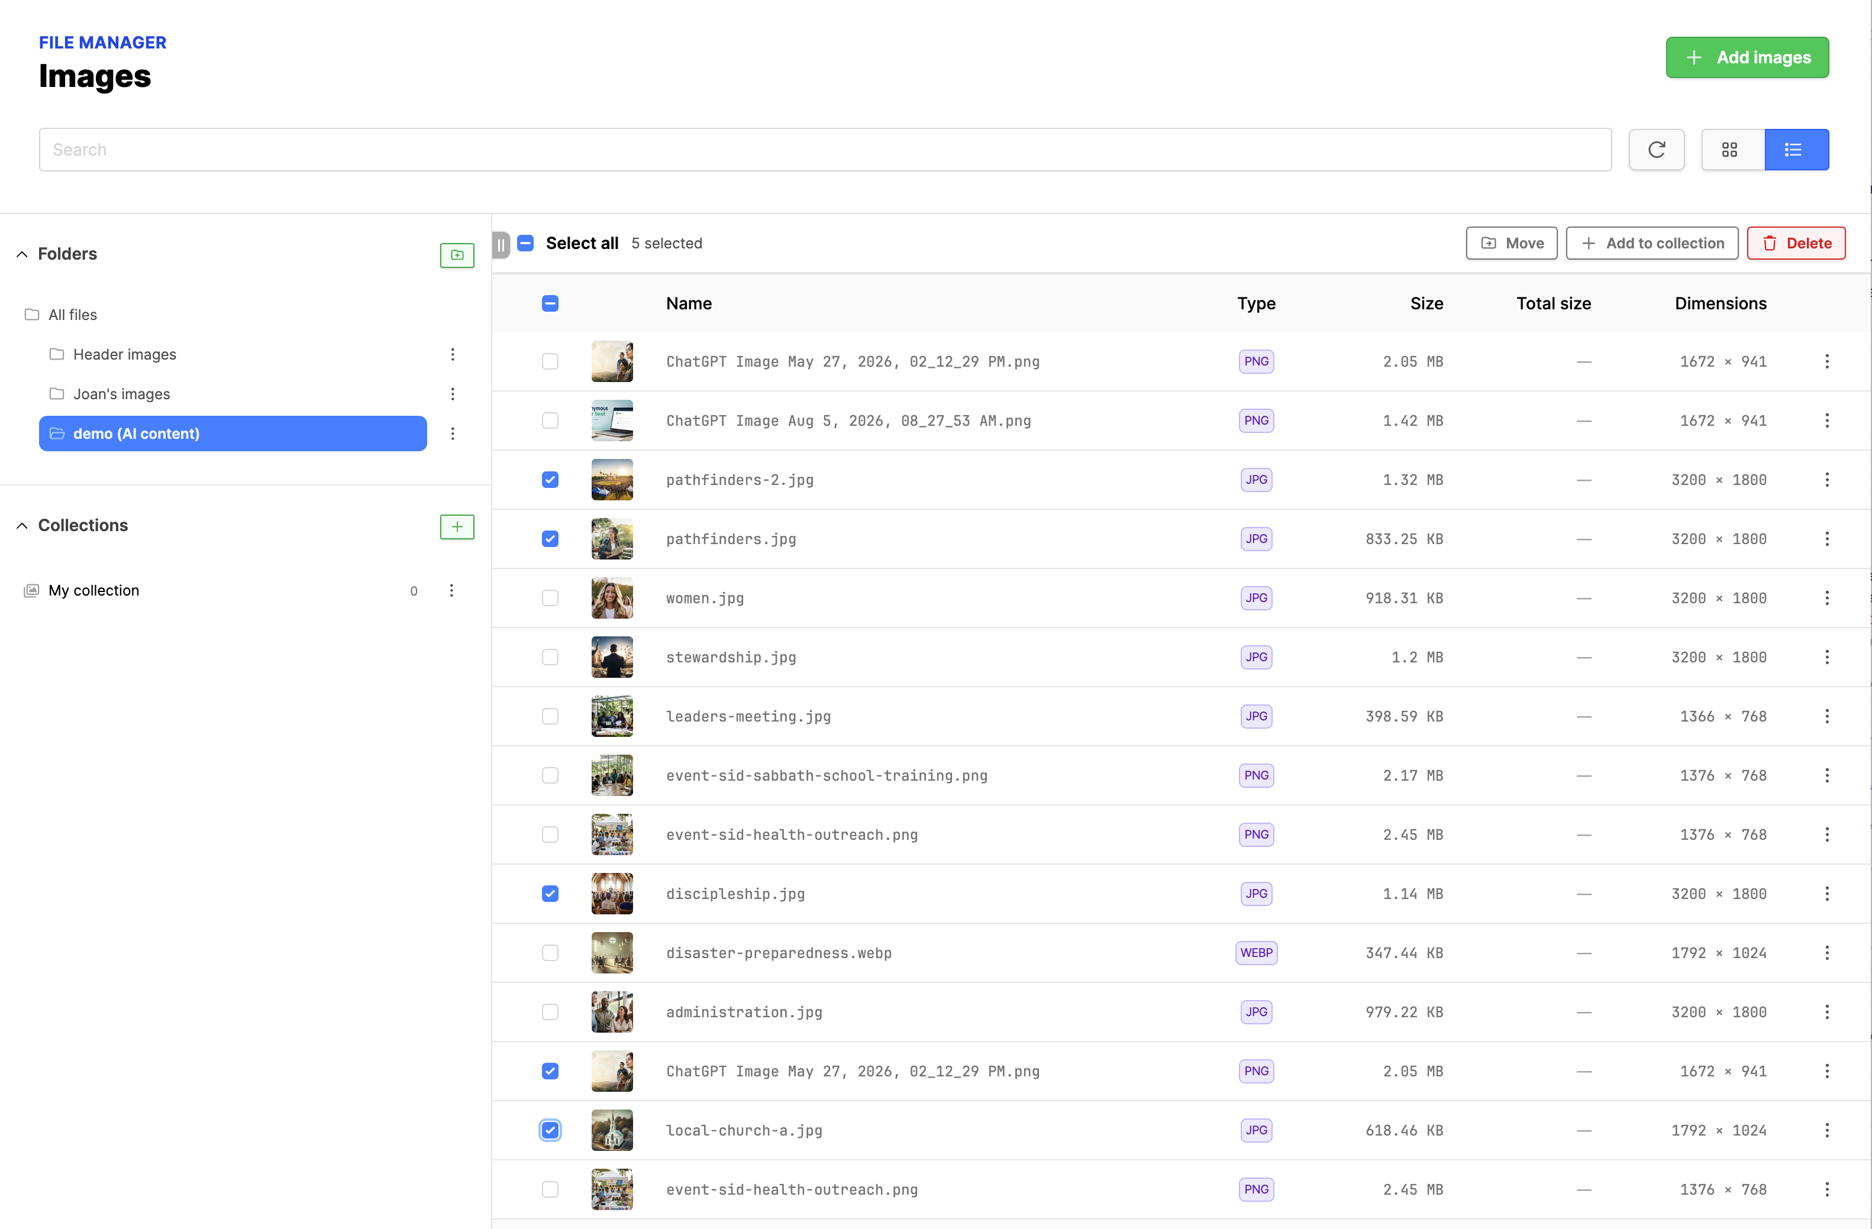Uncheck the pathfinders-2.jpg checkbox
Image resolution: width=1872 pixels, height=1229 pixels.
tap(550, 480)
